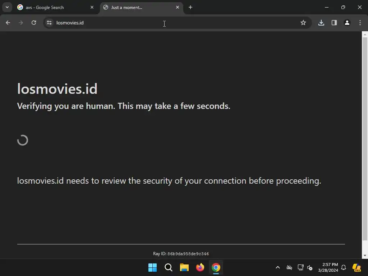Close the Just a moment... tab
The width and height of the screenshot is (368, 276).
tap(178, 7)
